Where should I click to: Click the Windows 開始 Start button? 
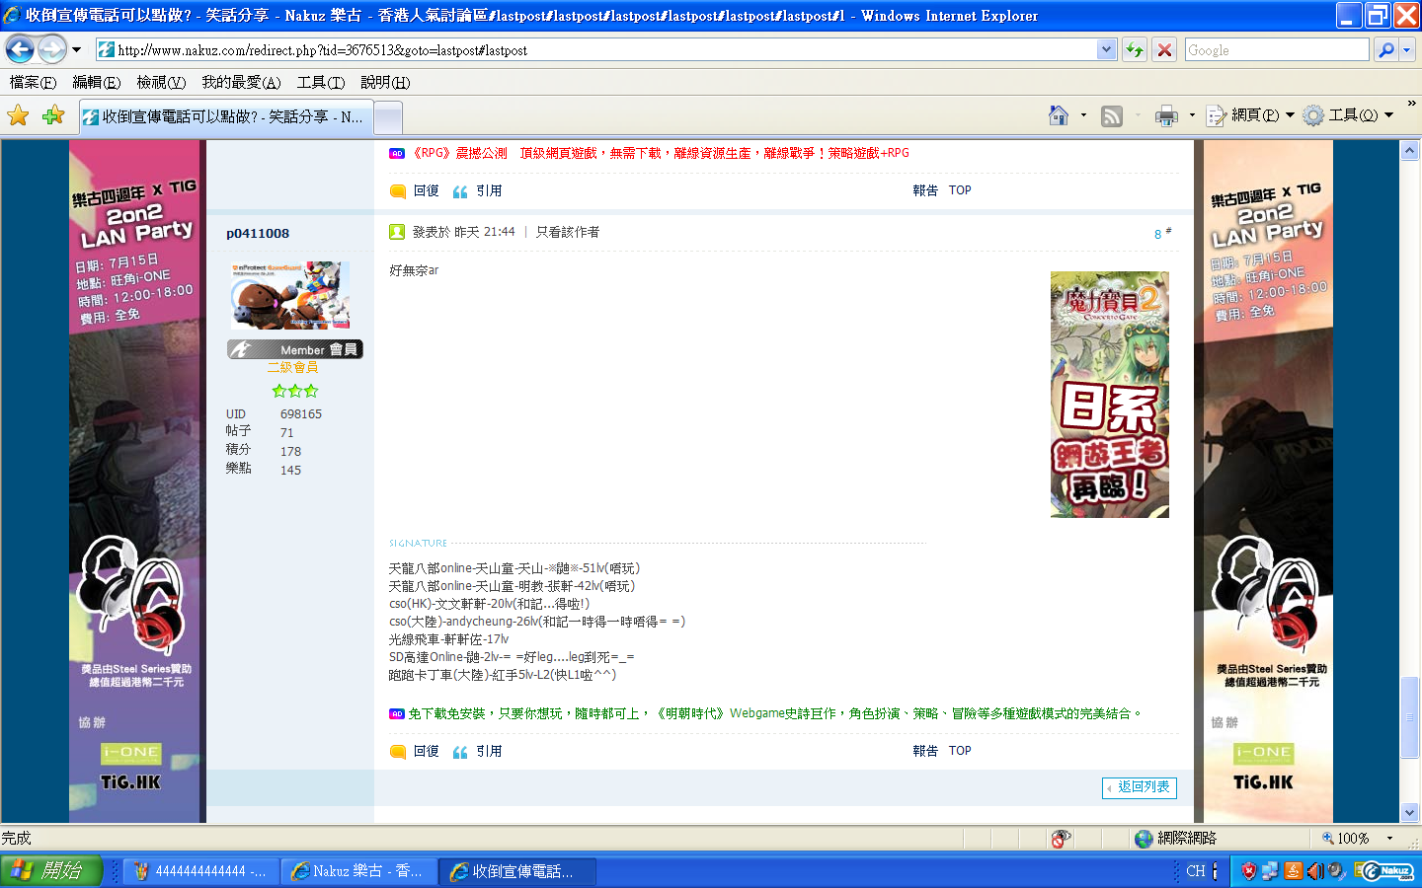pos(51,870)
